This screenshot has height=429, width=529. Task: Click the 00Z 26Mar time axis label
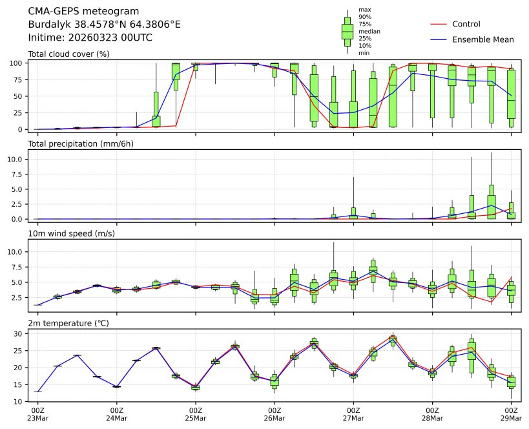coord(275,413)
